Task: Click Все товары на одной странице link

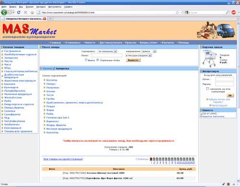Action: [63, 159]
